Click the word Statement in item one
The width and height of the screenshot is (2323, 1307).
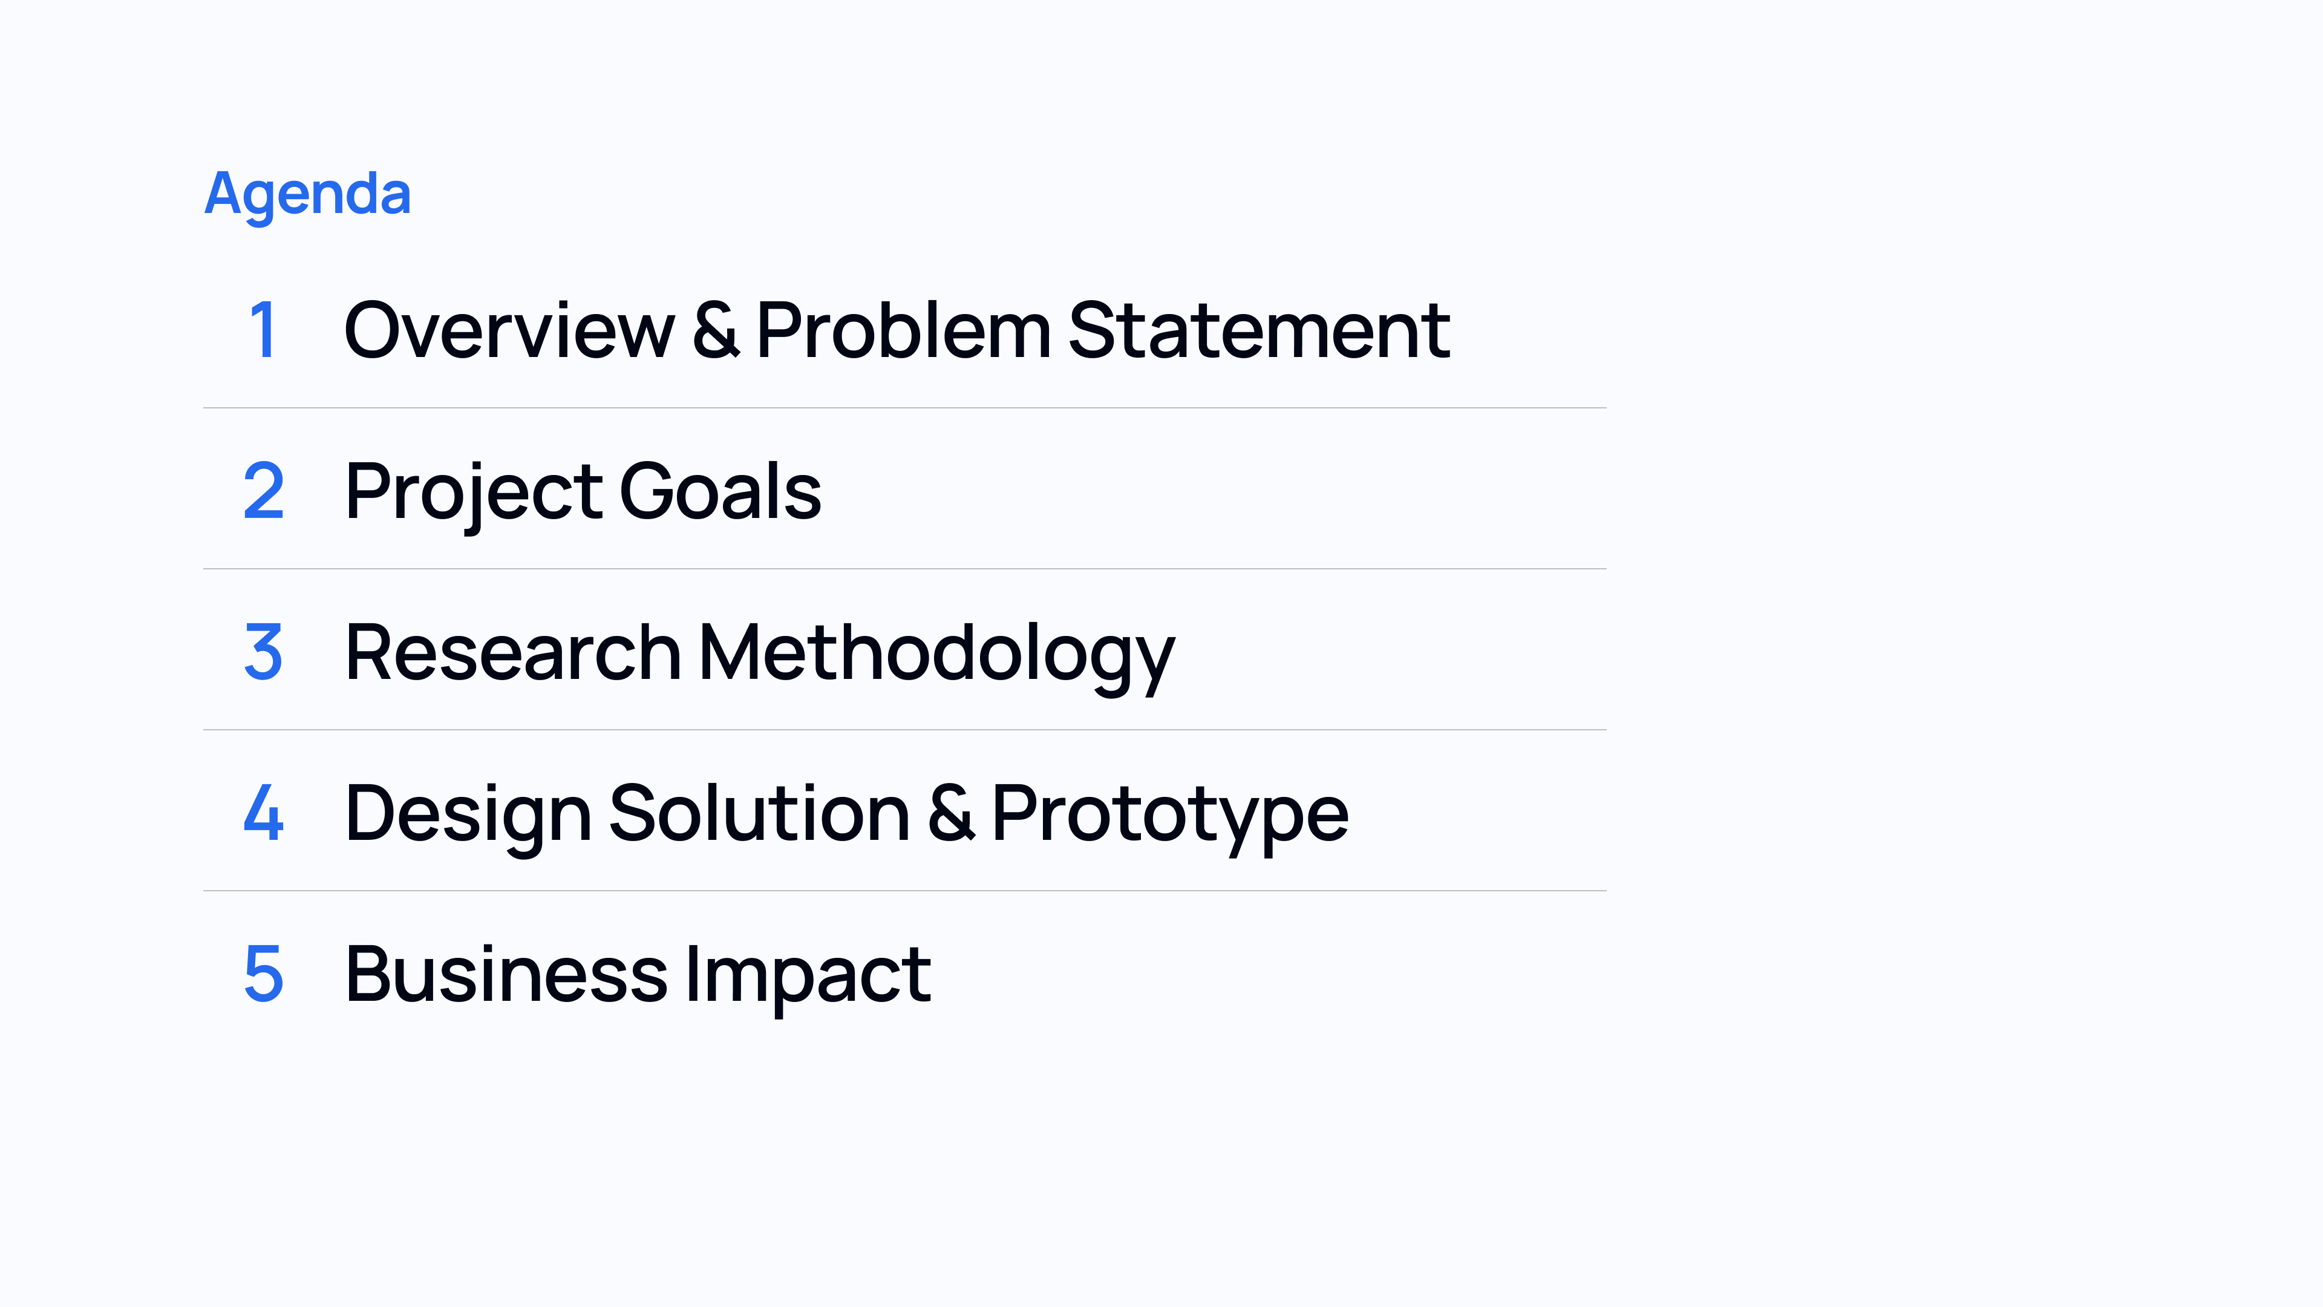(1259, 330)
